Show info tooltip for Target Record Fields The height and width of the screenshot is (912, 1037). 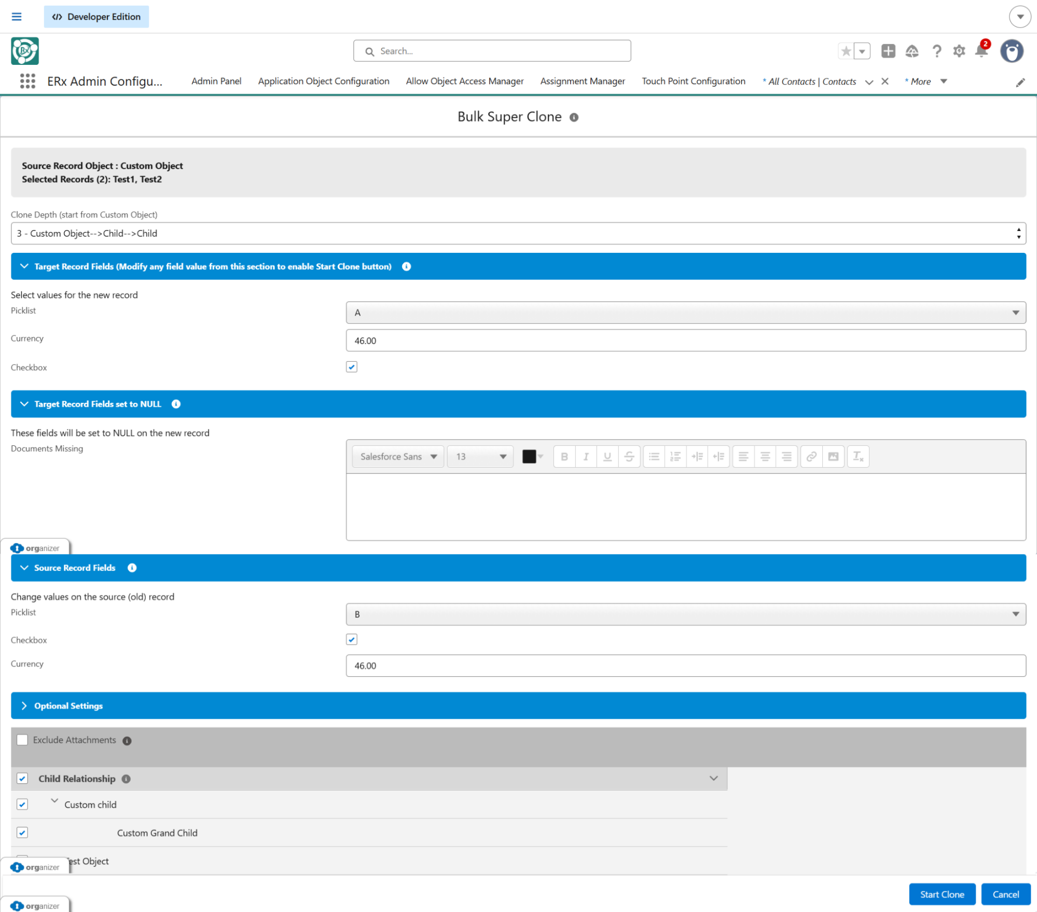407,266
